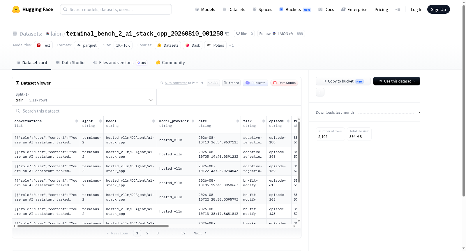This screenshot has height=251, width=466.
Task: Sort the agent column
Action: (x=100, y=121)
